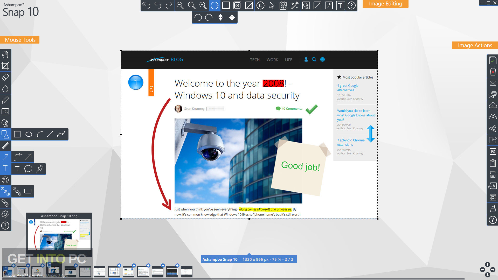
Task: Choose the blur droplet tool
Action: pyautogui.click(x=5, y=89)
